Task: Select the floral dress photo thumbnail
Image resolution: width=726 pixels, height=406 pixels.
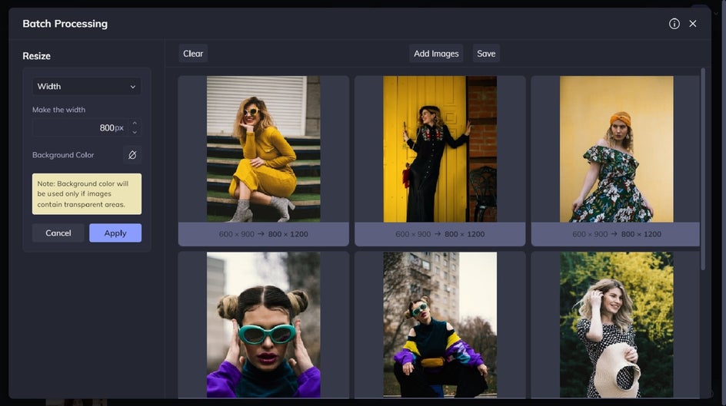Action: 616,149
